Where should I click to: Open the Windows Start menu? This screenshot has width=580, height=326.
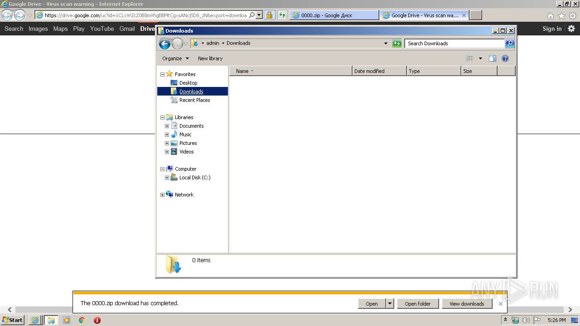(13, 320)
